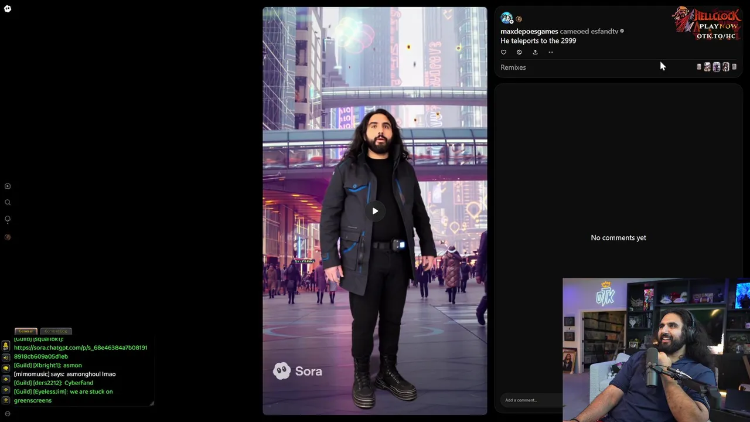Click the Remixes section label

click(513, 67)
